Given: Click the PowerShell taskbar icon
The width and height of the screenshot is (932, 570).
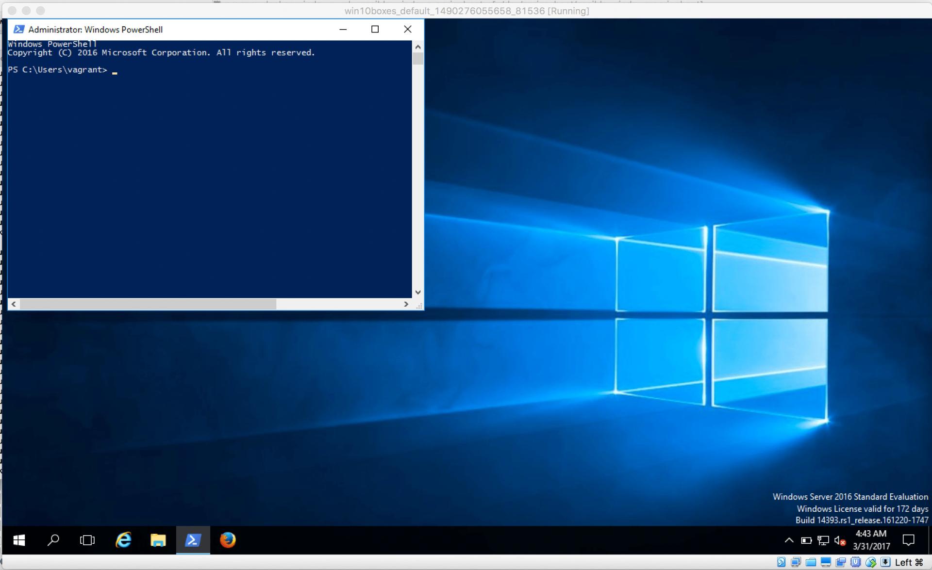Looking at the screenshot, I should tap(193, 540).
